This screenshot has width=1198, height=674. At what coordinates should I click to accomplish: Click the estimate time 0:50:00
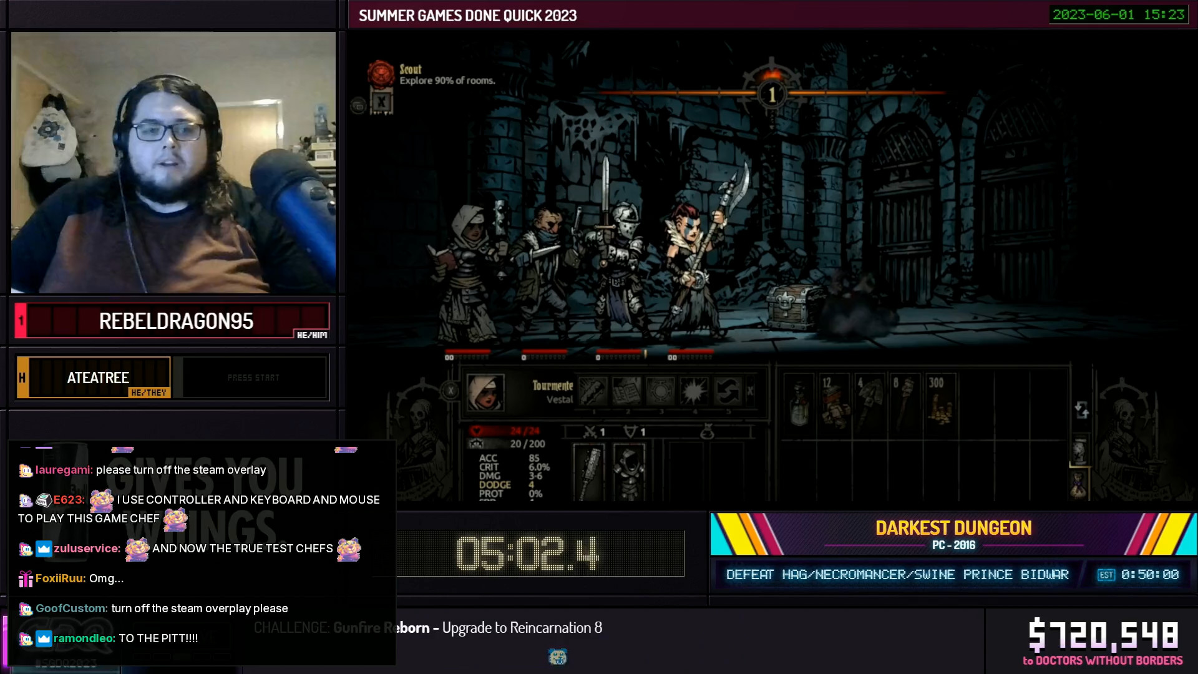[x=1150, y=574]
